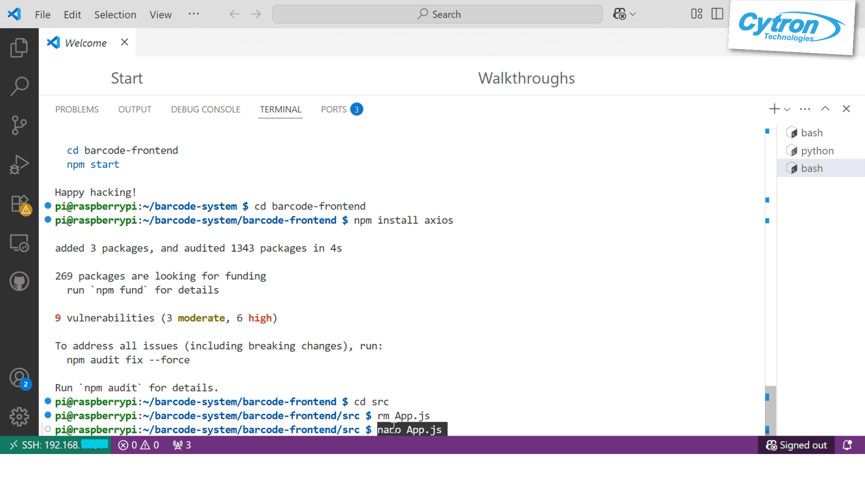Open the Explorer view in the Activity Bar
Image resolution: width=865 pixels, height=486 pixels.
tap(19, 47)
